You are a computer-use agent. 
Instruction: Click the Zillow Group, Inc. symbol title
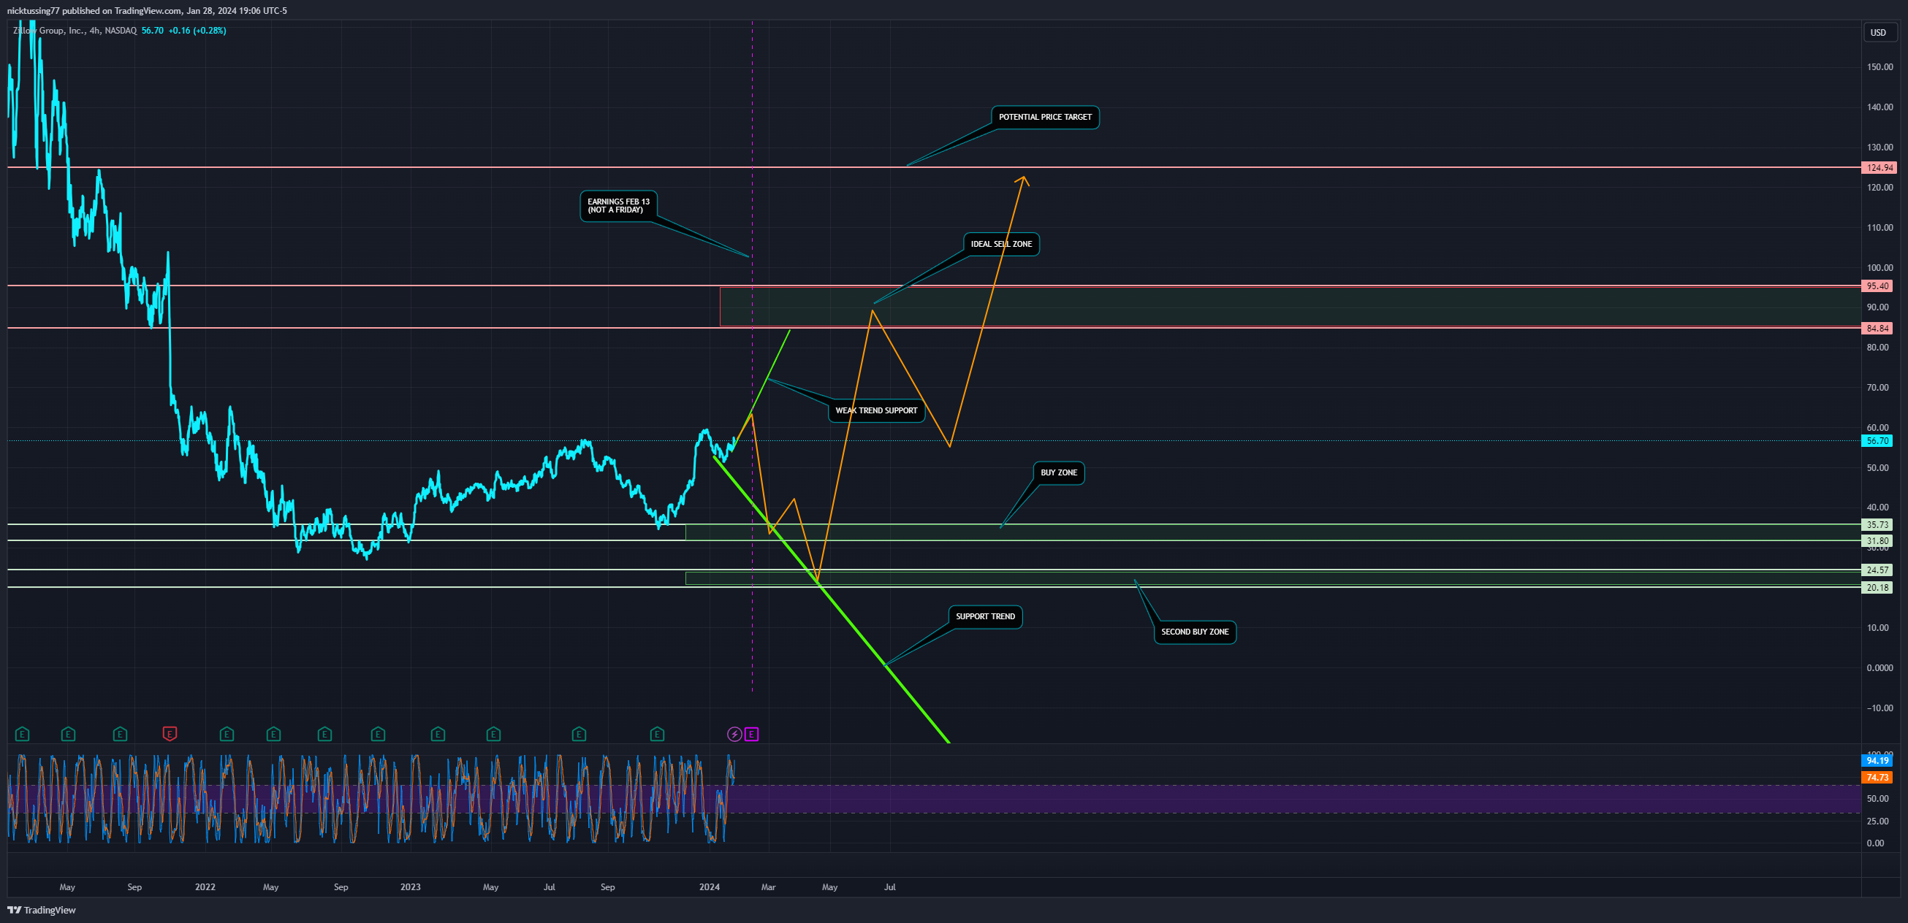pos(48,31)
